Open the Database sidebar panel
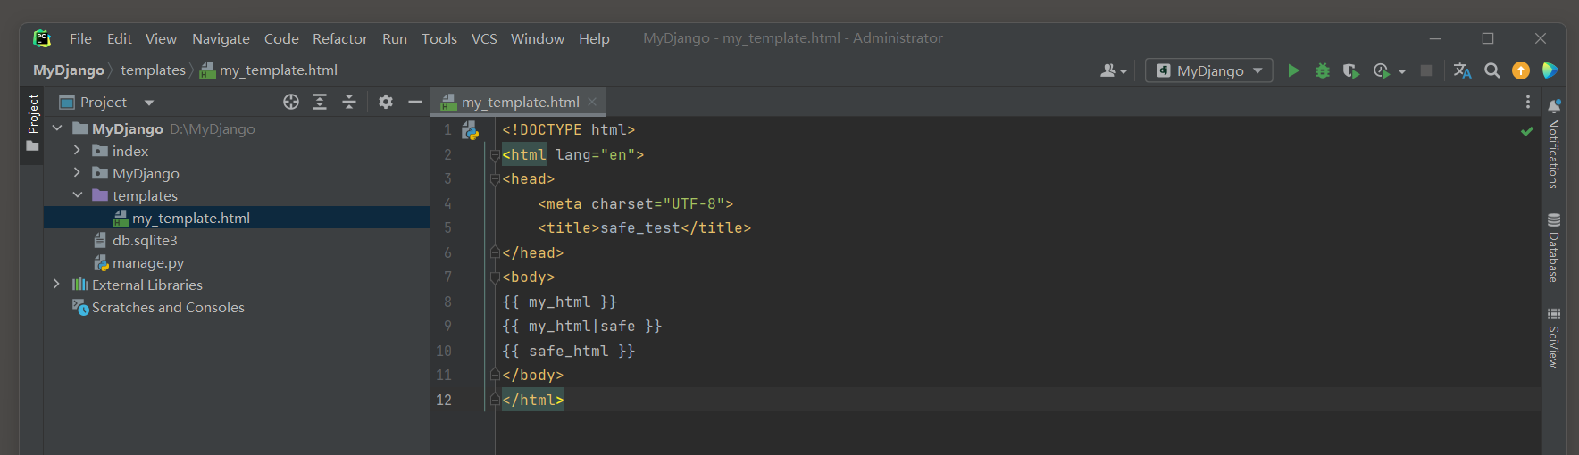This screenshot has height=455, width=1579. (x=1554, y=248)
